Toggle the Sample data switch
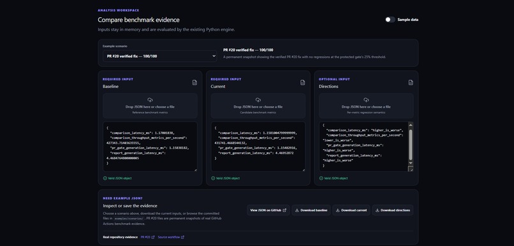This screenshot has width=514, height=246. pyautogui.click(x=390, y=20)
